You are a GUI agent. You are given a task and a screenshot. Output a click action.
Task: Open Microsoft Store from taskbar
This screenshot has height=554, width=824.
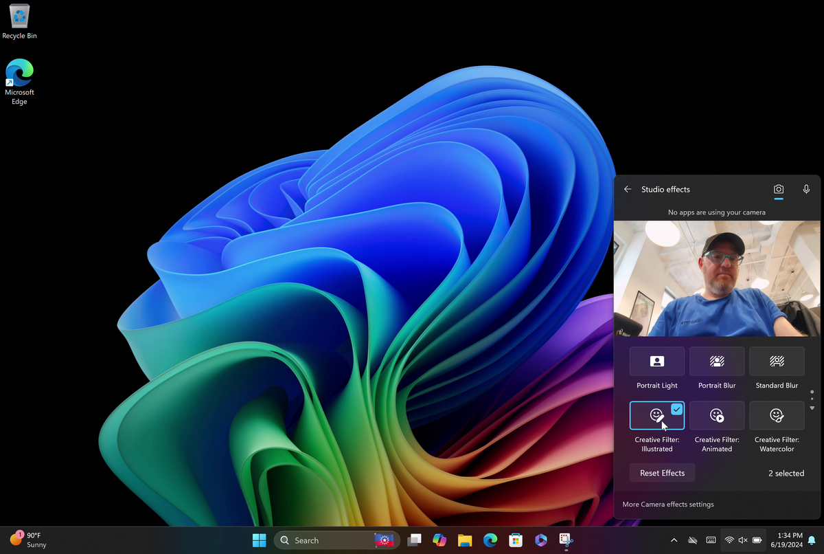516,540
